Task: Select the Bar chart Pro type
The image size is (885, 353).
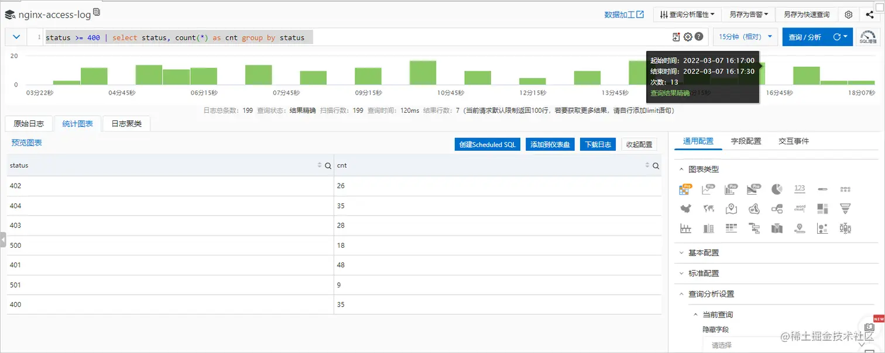Action: pos(731,189)
